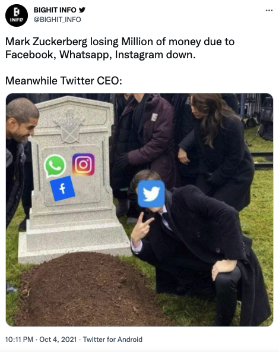This screenshot has height=352, width=279.
Task: Click the Twitter bird icon beside account name
Action: pos(83,10)
